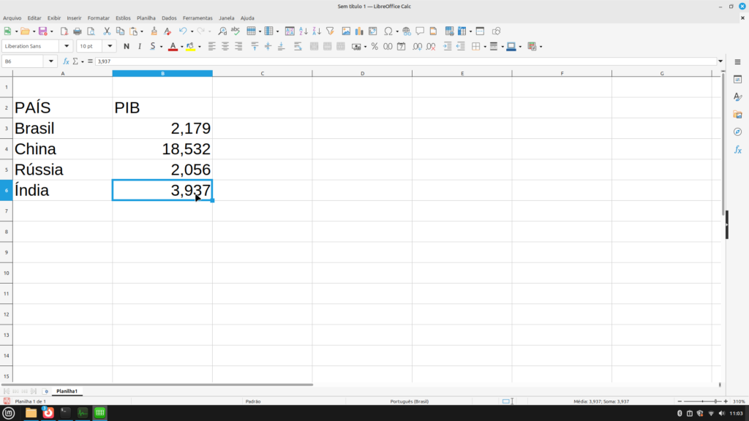Click the Sort Ascending icon

(x=304, y=31)
